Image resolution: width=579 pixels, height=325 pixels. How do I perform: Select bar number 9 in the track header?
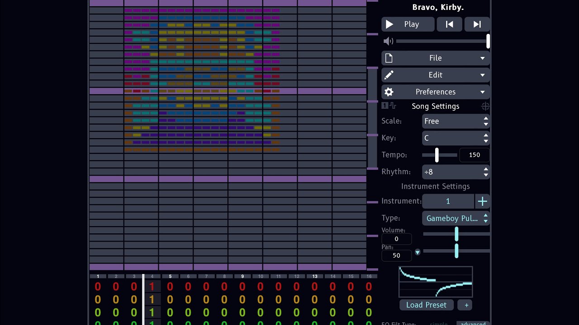(x=242, y=276)
